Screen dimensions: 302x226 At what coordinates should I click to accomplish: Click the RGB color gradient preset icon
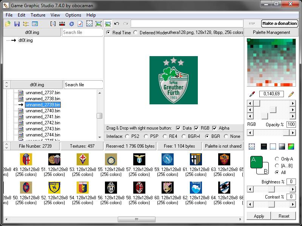click(291, 147)
